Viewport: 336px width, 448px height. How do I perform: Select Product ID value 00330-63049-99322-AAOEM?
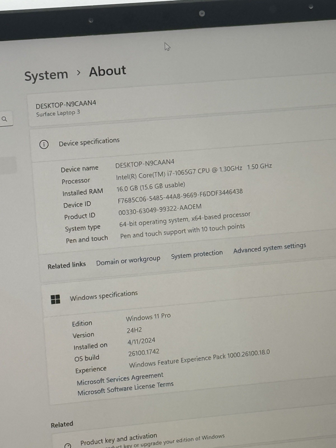point(160,209)
